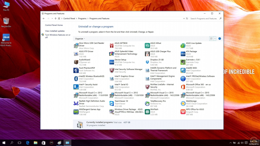Select Intel(R) Wireless Bluetooth(R) icon
The width and height of the screenshot is (260, 146).
coord(76,79)
